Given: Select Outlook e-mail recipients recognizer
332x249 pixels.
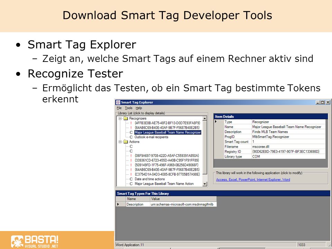Looking at the screenshot, I should pos(151,137).
